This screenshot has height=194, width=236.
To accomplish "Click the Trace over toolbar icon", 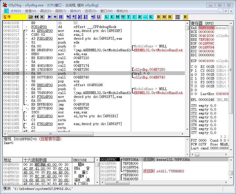I will tap(85, 17).
